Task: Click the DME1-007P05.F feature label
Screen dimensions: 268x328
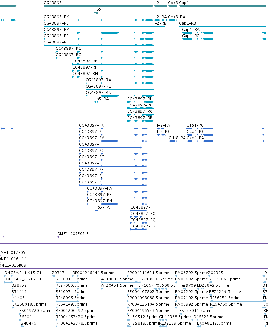Action: click(73, 234)
